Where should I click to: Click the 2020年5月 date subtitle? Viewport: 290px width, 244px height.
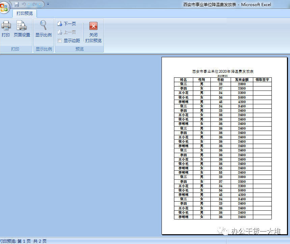[x=223, y=76]
